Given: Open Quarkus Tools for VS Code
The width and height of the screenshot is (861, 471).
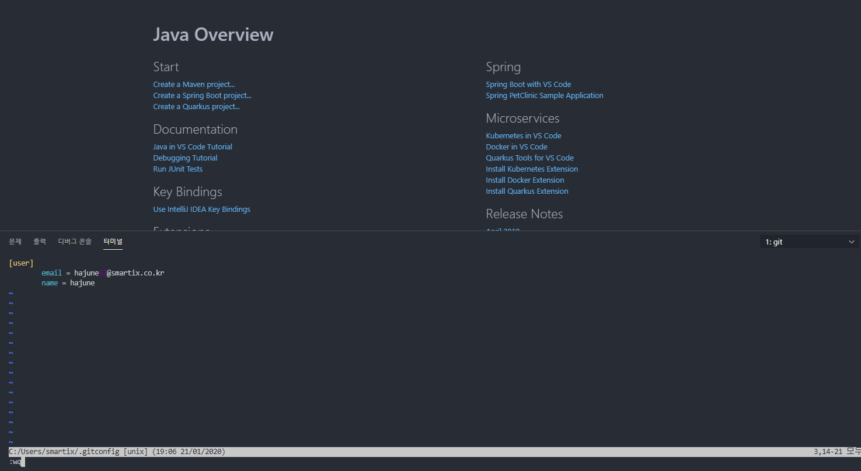Looking at the screenshot, I should (529, 158).
